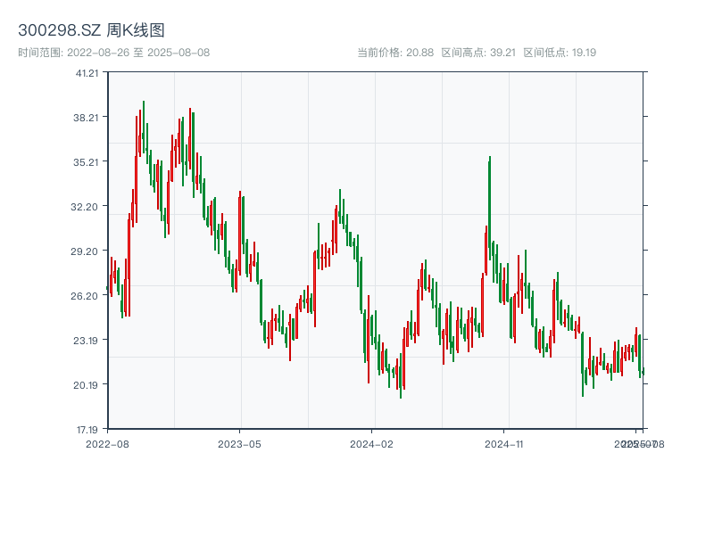Select the 35.21 y-axis tick label
This screenshot has width=714, height=535.
click(87, 162)
